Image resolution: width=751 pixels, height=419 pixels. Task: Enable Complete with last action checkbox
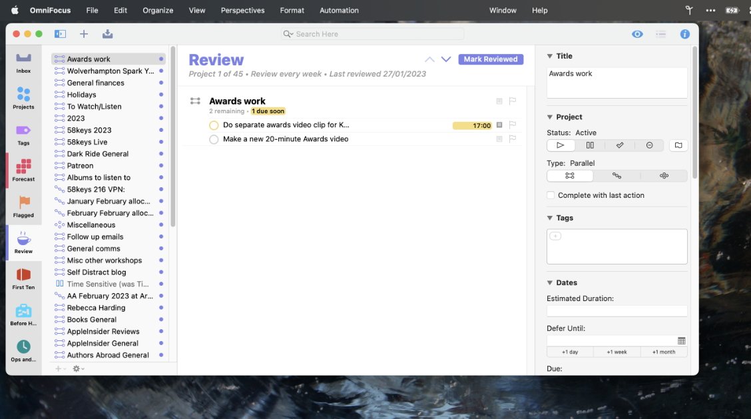tap(551, 195)
